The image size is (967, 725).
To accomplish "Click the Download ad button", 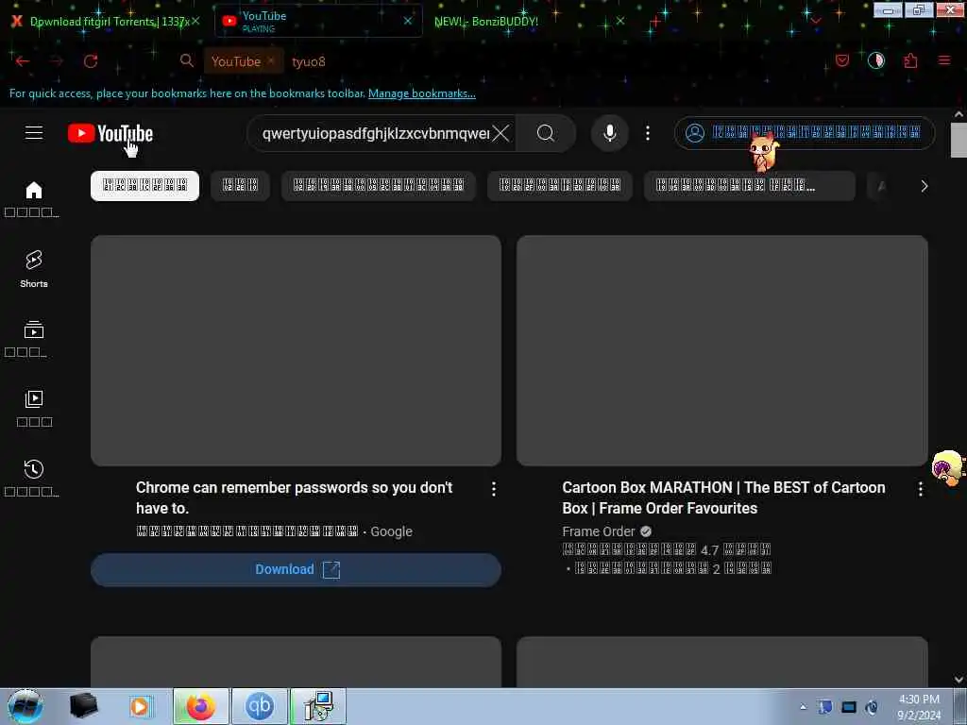I will (296, 569).
